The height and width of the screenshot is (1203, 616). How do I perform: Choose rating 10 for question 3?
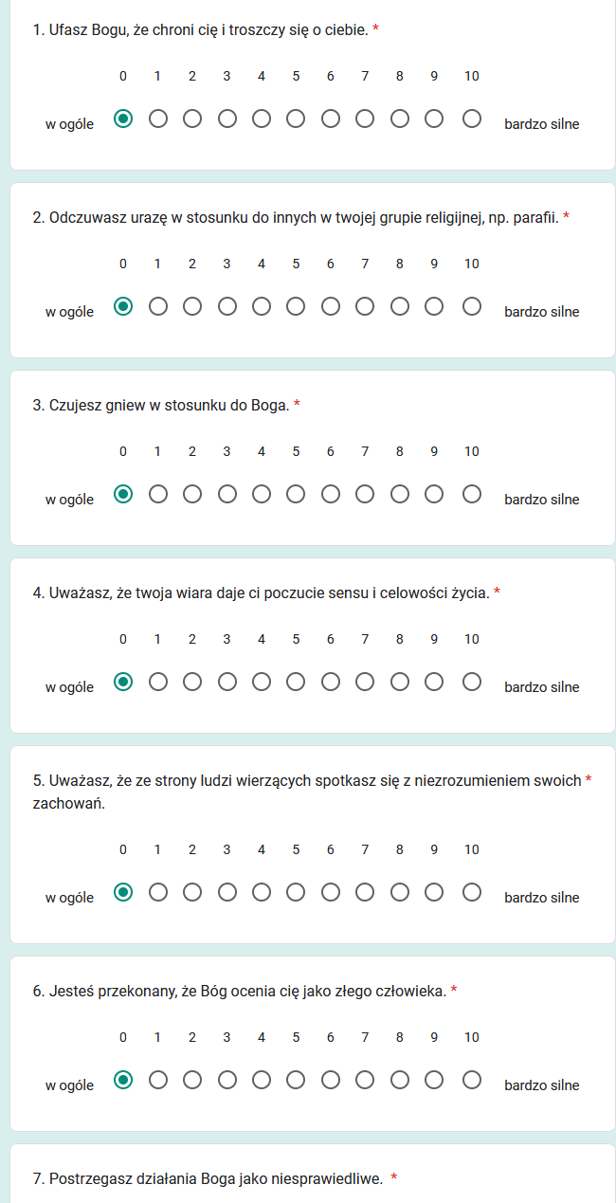tap(472, 494)
